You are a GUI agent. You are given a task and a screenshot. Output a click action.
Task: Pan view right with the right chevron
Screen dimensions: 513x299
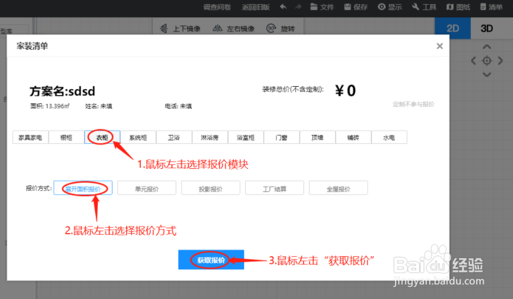(501, 61)
